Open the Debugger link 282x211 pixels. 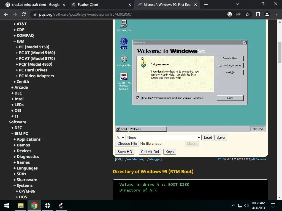click(x=154, y=159)
